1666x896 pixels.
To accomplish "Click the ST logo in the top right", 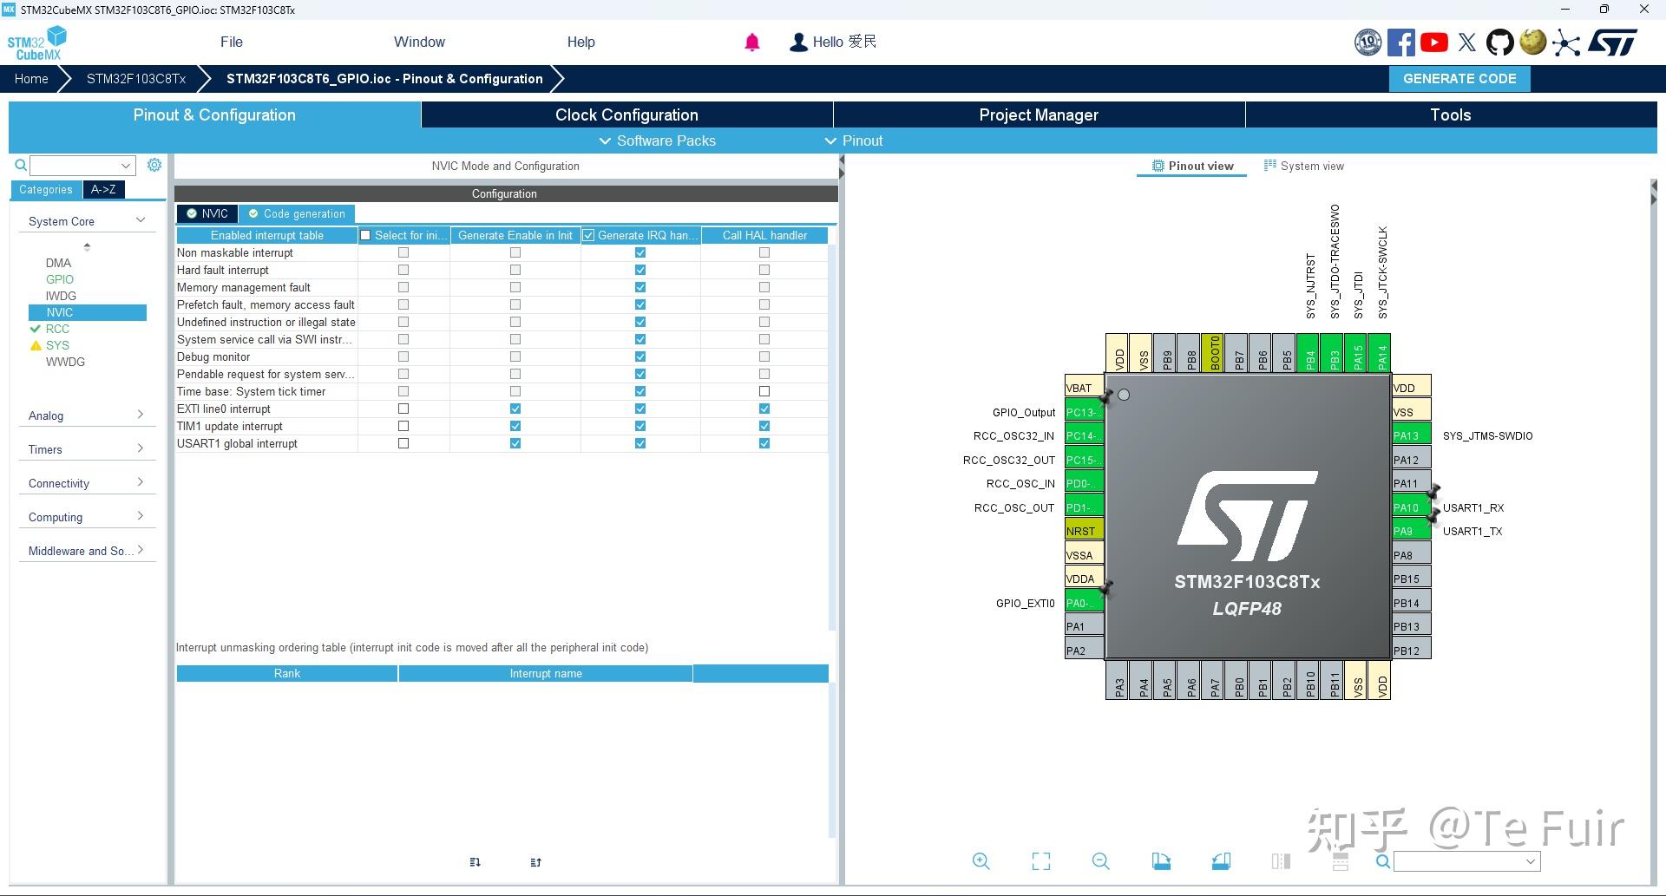I will coord(1613,42).
